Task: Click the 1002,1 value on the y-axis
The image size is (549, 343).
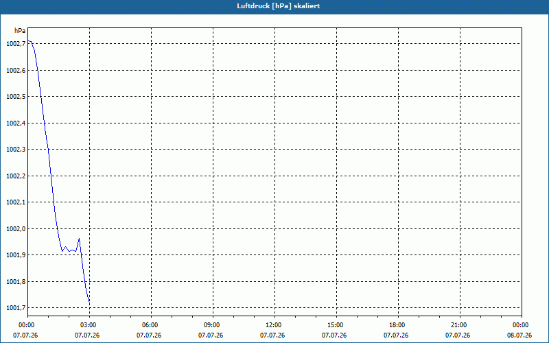Action: pyautogui.click(x=16, y=202)
